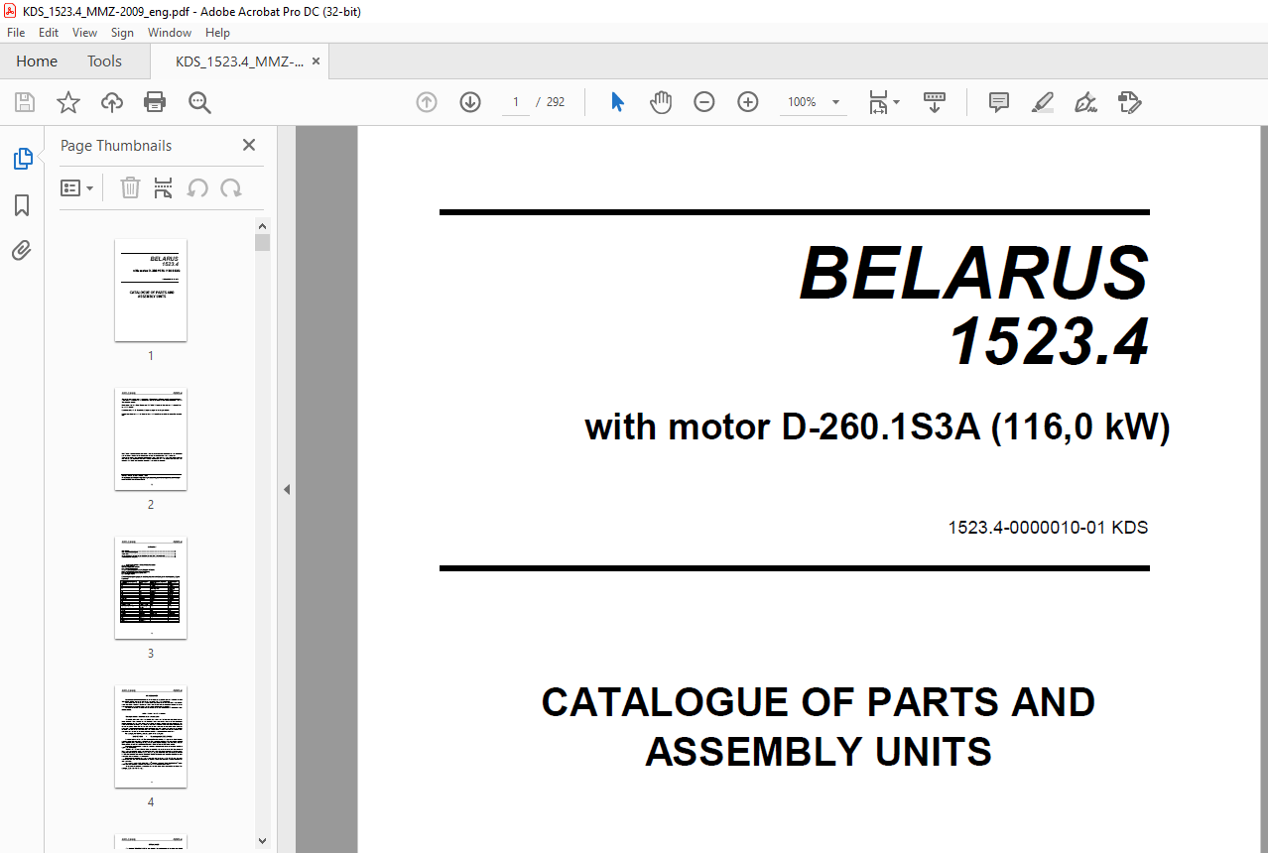
Task: Open the Help menu
Action: [x=217, y=33]
